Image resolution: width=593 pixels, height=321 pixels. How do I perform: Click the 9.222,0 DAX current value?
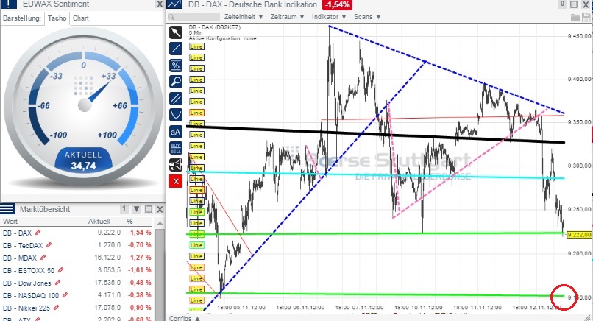pos(109,233)
